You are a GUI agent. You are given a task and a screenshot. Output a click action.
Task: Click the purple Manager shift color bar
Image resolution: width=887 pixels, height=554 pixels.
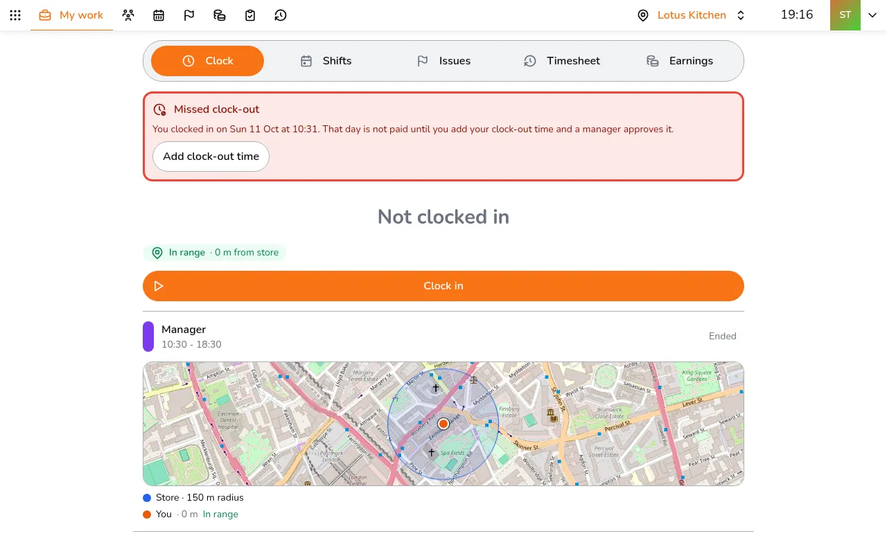148,337
